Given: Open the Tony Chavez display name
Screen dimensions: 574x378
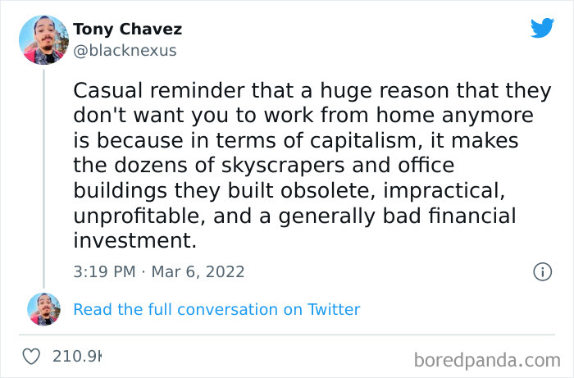Looking at the screenshot, I should [x=127, y=30].
